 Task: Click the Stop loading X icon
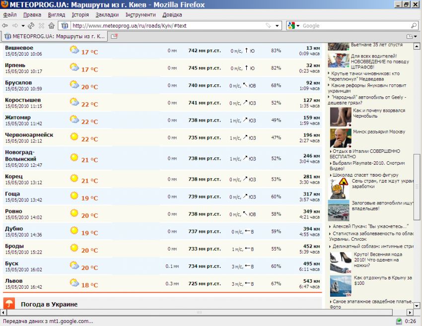pyautogui.click(x=41, y=25)
